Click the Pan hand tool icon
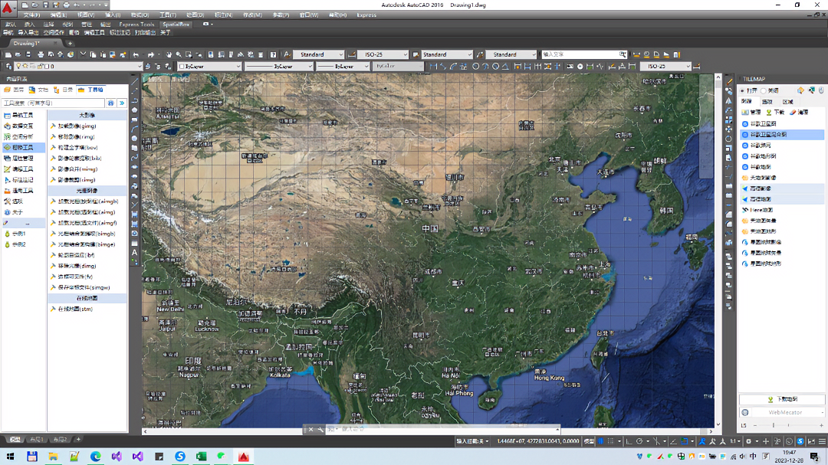828x465 pixels. [169, 54]
